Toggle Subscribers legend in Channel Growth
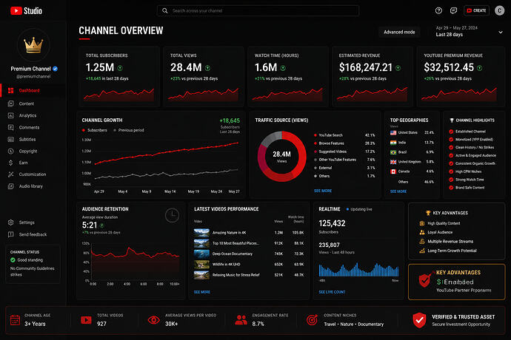Viewport: 511px width, 340px height. point(95,130)
